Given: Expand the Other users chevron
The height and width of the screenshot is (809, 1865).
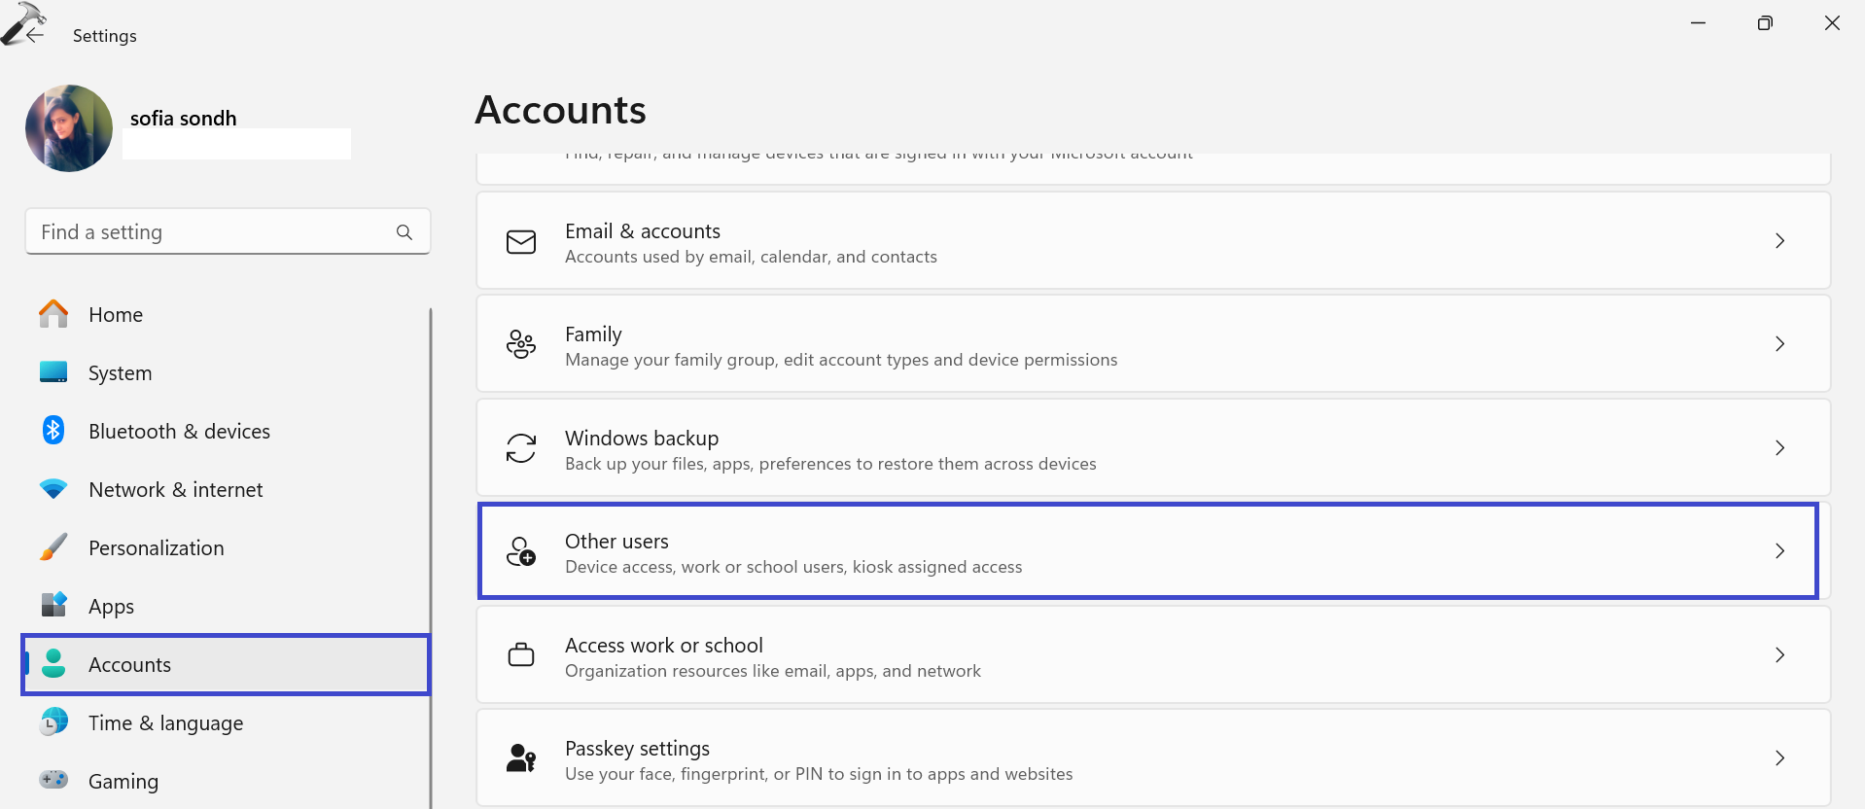Looking at the screenshot, I should [x=1779, y=551].
